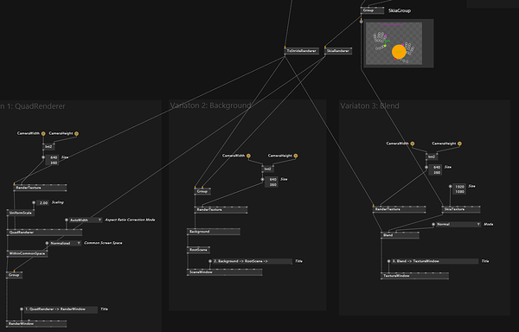This screenshot has width=519, height=332.
Task: Click CameraWidth orange pin in QuadRenderer frame
Action: pos(43,134)
